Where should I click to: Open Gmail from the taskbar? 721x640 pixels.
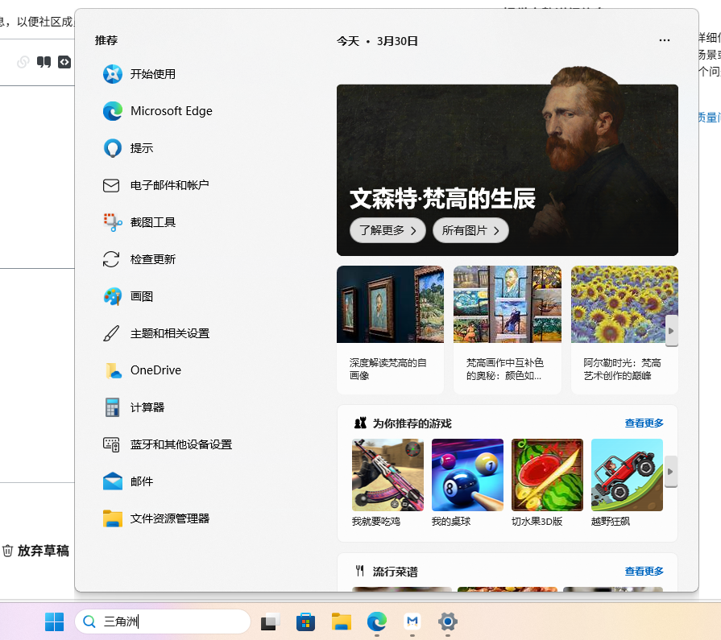[412, 621]
